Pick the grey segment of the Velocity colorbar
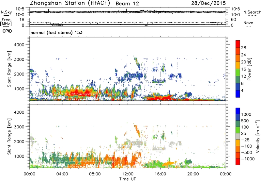 coord(238,136)
